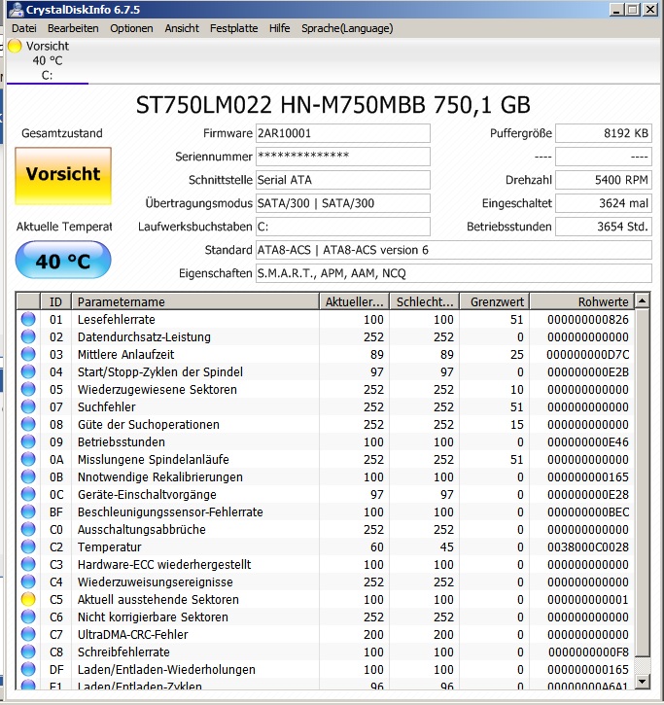The image size is (664, 705).
Task: Open the Hilfe menu
Action: pyautogui.click(x=280, y=28)
